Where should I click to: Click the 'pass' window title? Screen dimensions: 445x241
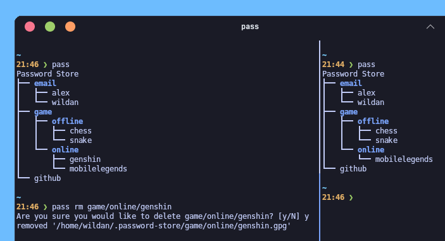coord(250,27)
